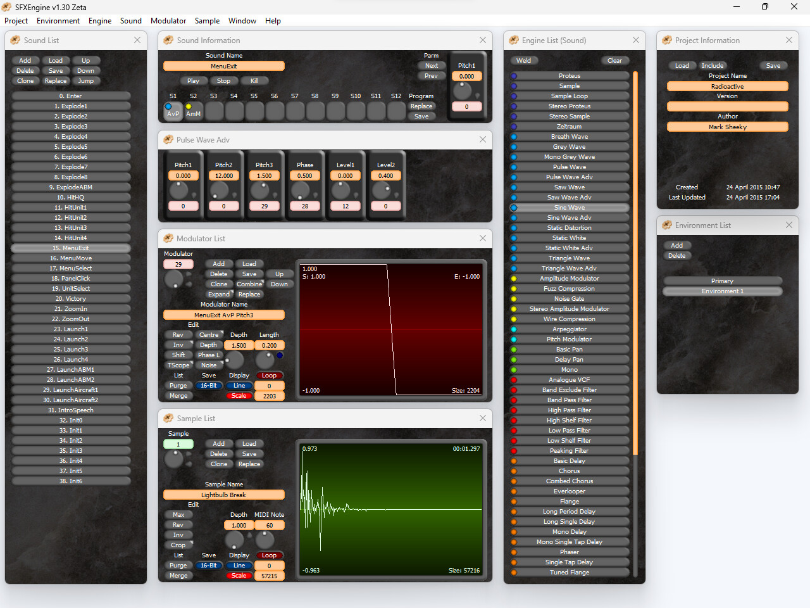Open the Environment menu
The width and height of the screenshot is (810, 608).
click(x=58, y=21)
